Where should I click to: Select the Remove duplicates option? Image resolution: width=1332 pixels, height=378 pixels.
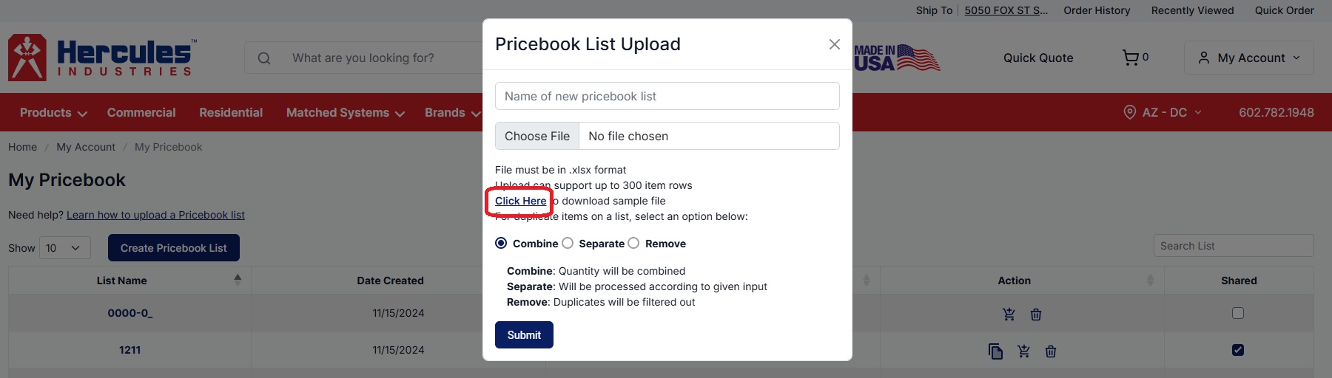[633, 243]
